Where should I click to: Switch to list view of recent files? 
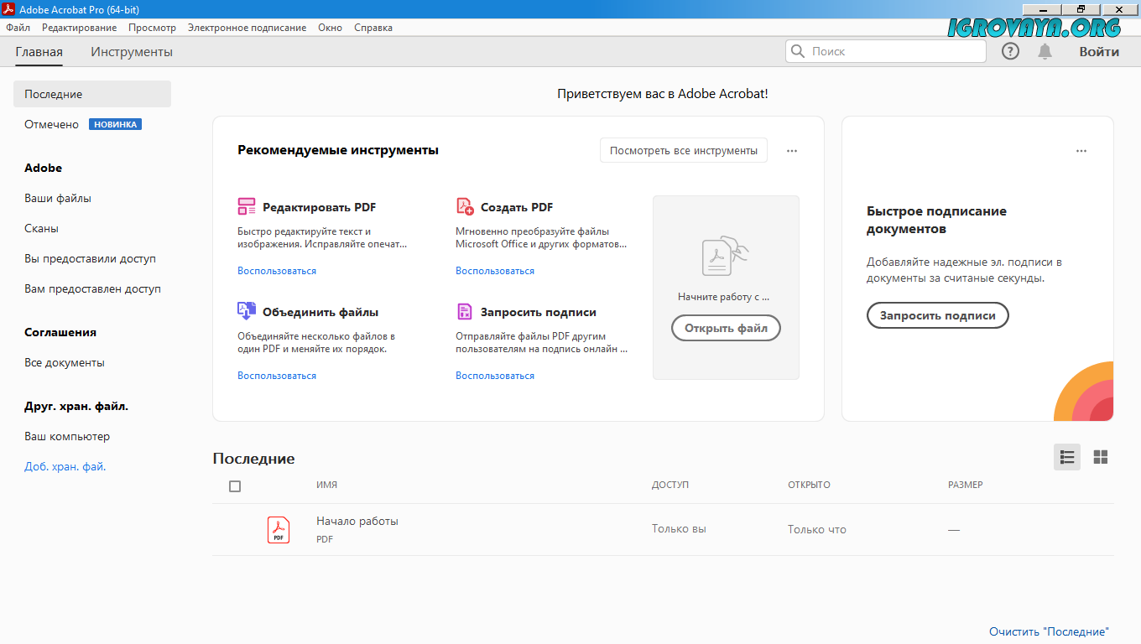(1067, 457)
